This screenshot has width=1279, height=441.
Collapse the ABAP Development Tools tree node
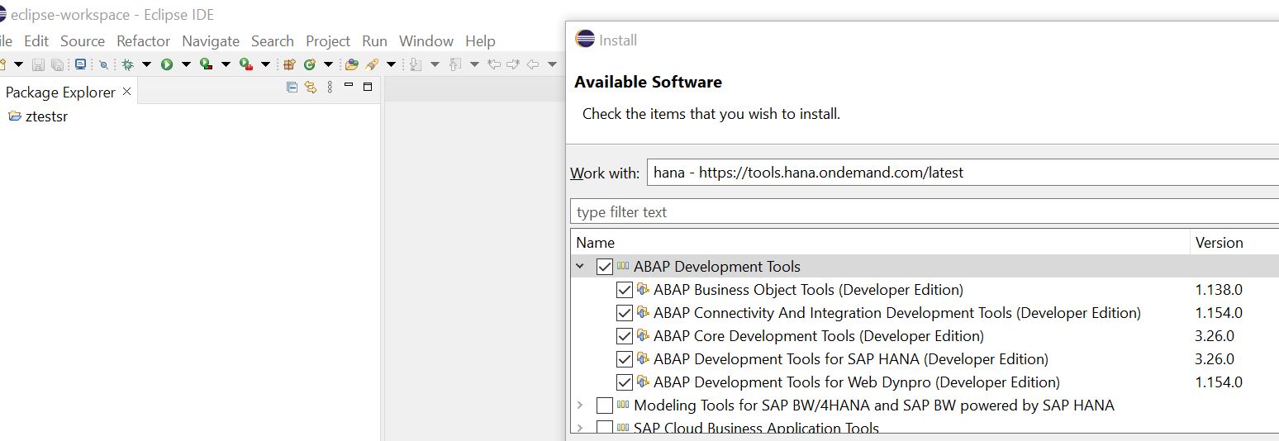(x=580, y=267)
